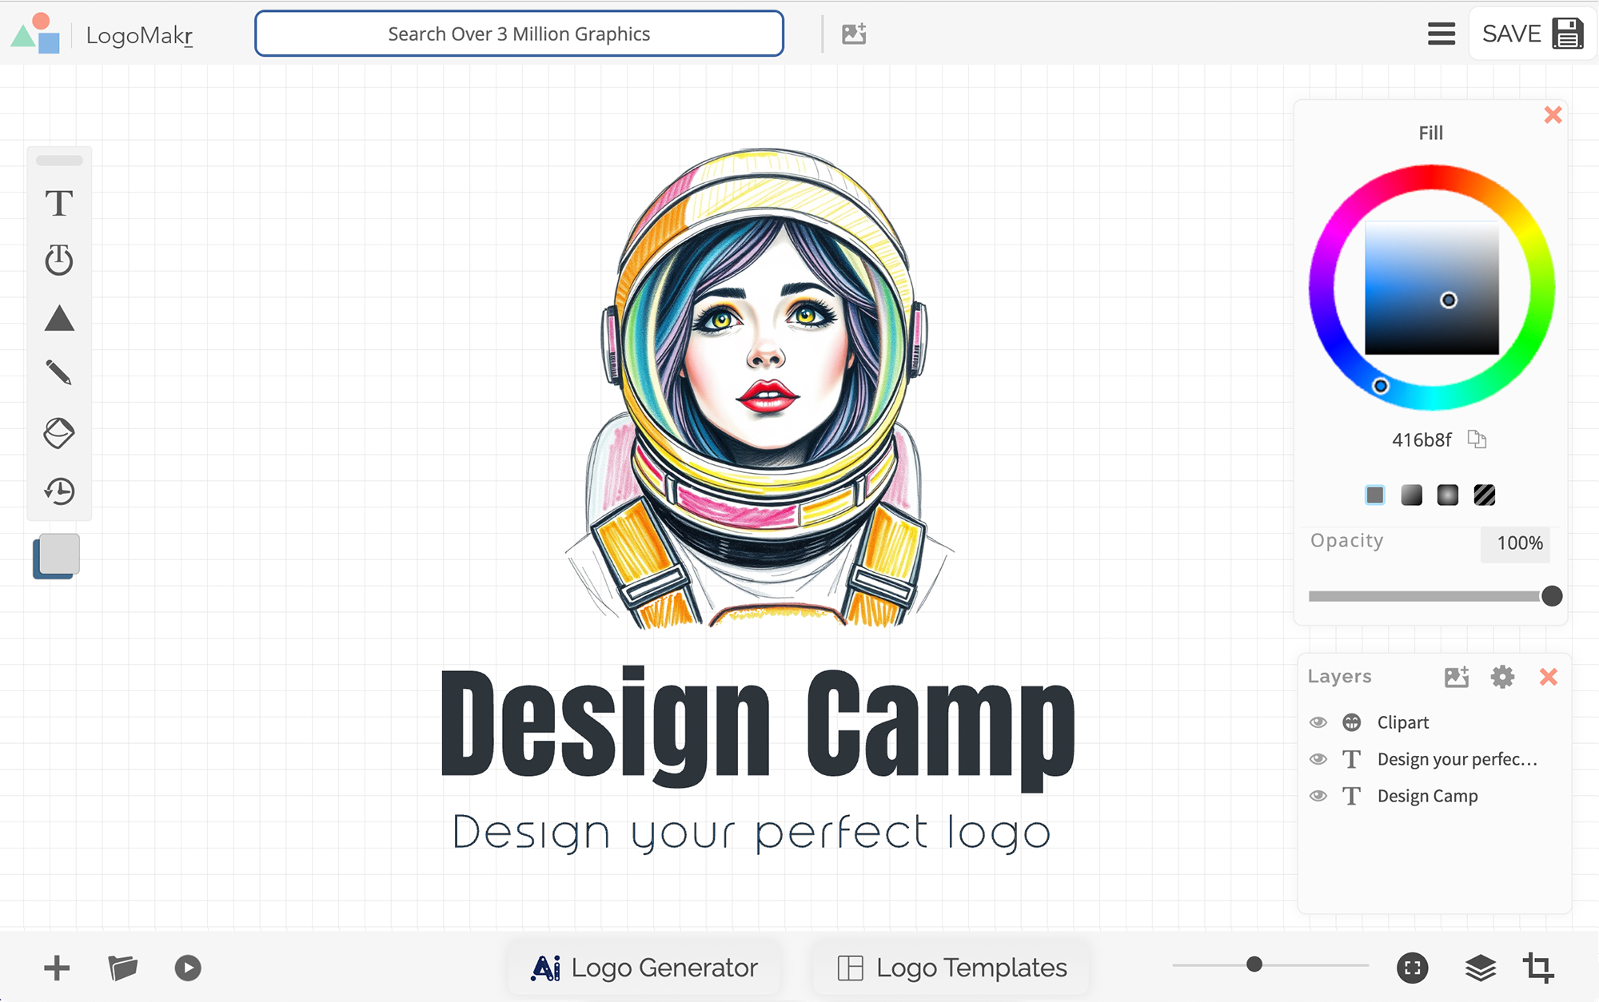The height and width of the screenshot is (1002, 1599).
Task: Select the Shape tool in sidebar
Action: click(x=59, y=319)
